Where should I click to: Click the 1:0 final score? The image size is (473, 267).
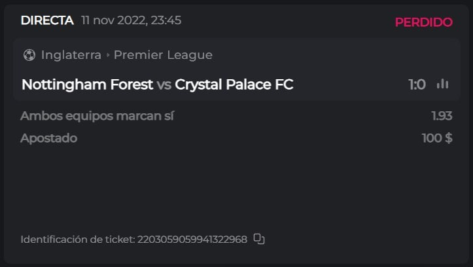[417, 84]
